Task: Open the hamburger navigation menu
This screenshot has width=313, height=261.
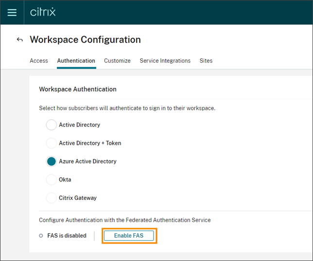Action: [x=12, y=12]
